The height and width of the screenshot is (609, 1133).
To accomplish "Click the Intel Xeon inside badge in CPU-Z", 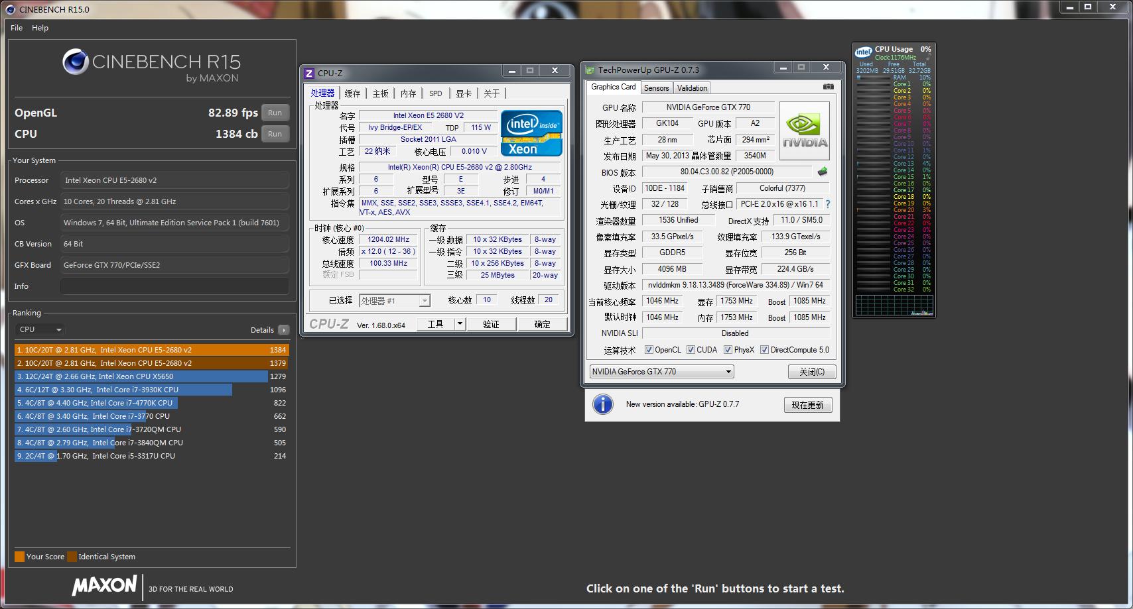I will (531, 133).
